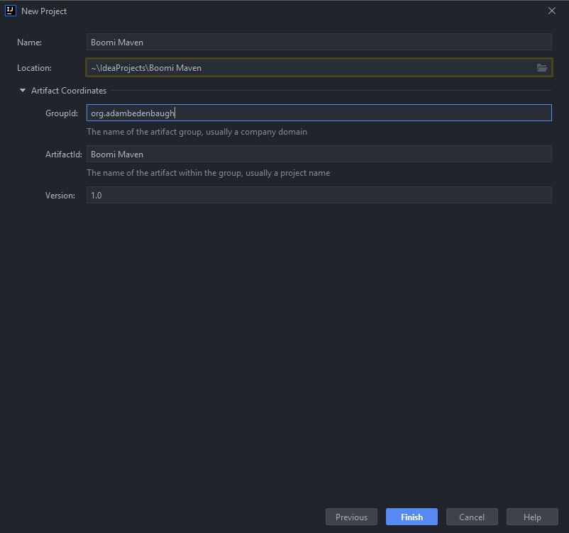Image resolution: width=569 pixels, height=533 pixels.
Task: Select the GroupId value org.adambedenbaugh
Action: click(132, 112)
